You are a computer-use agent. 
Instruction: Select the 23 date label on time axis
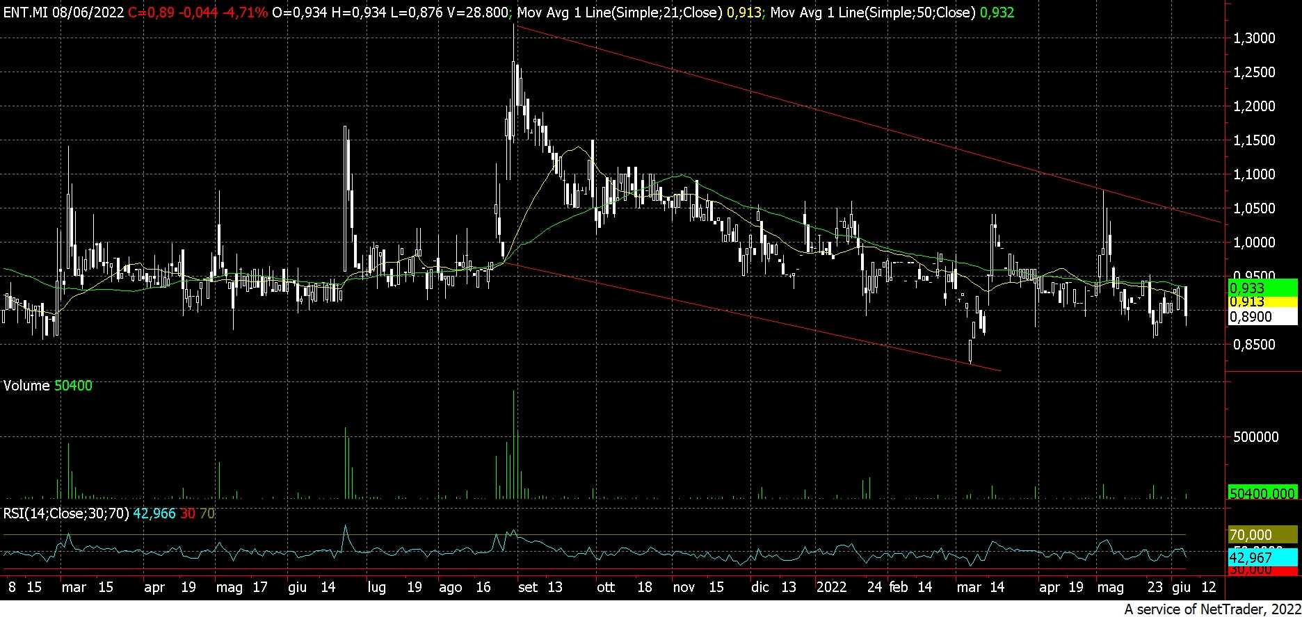pyautogui.click(x=1155, y=588)
